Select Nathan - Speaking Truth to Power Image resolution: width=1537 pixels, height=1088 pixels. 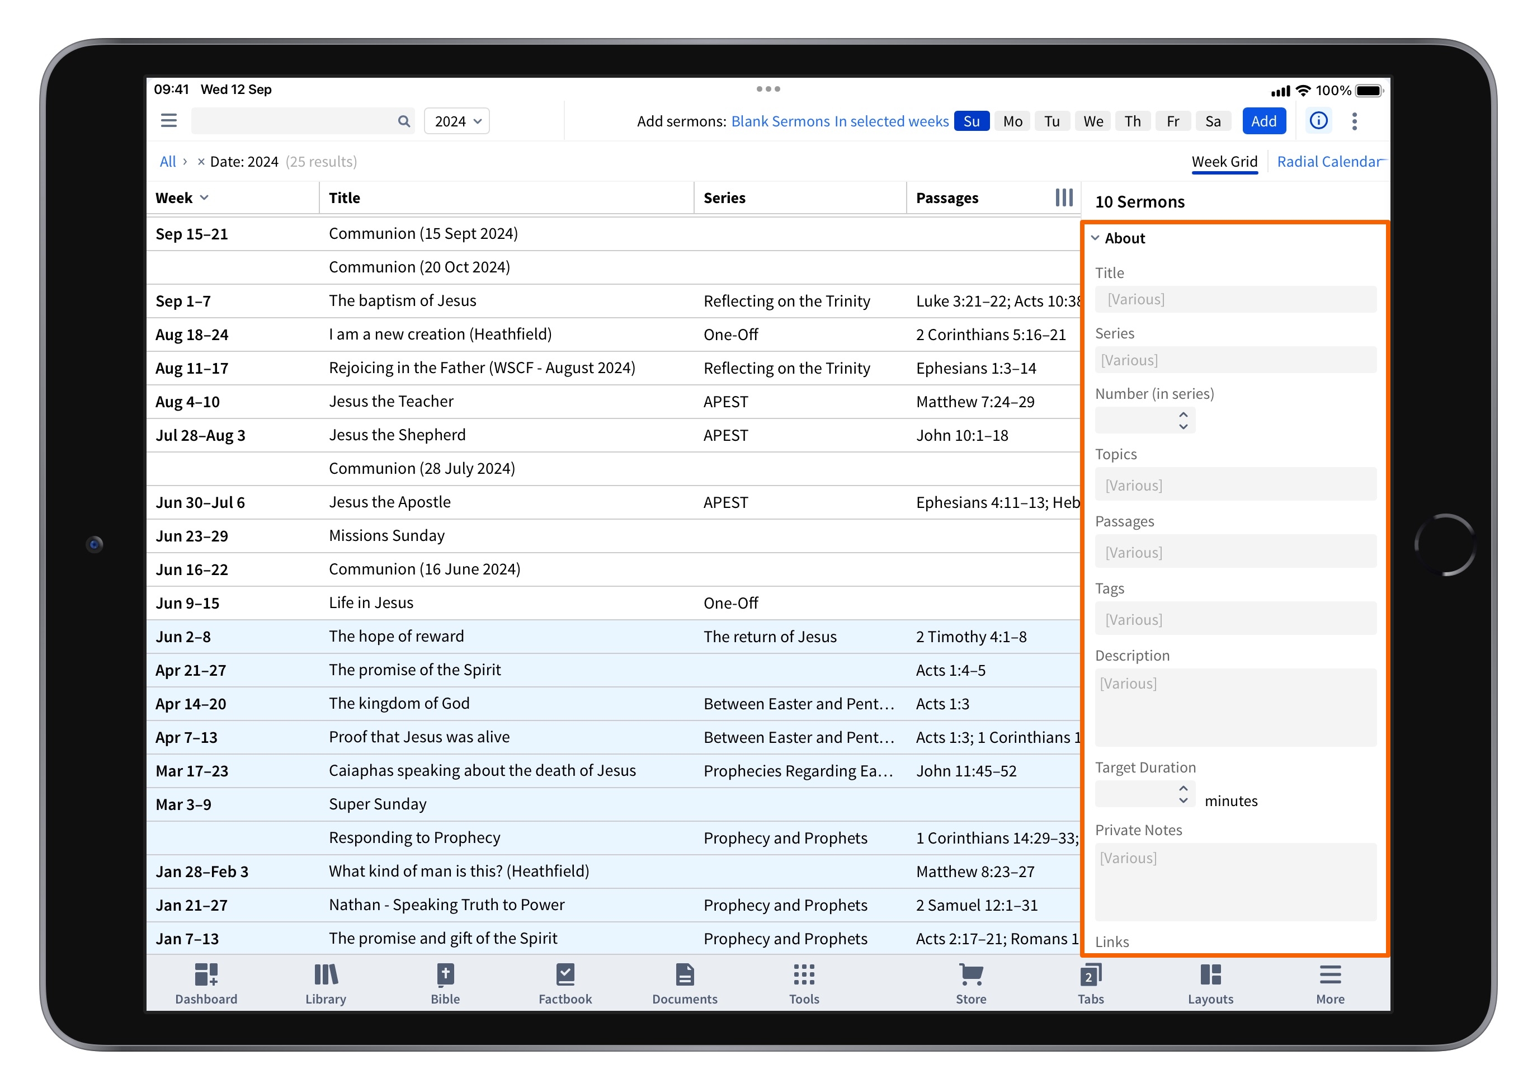(613, 905)
